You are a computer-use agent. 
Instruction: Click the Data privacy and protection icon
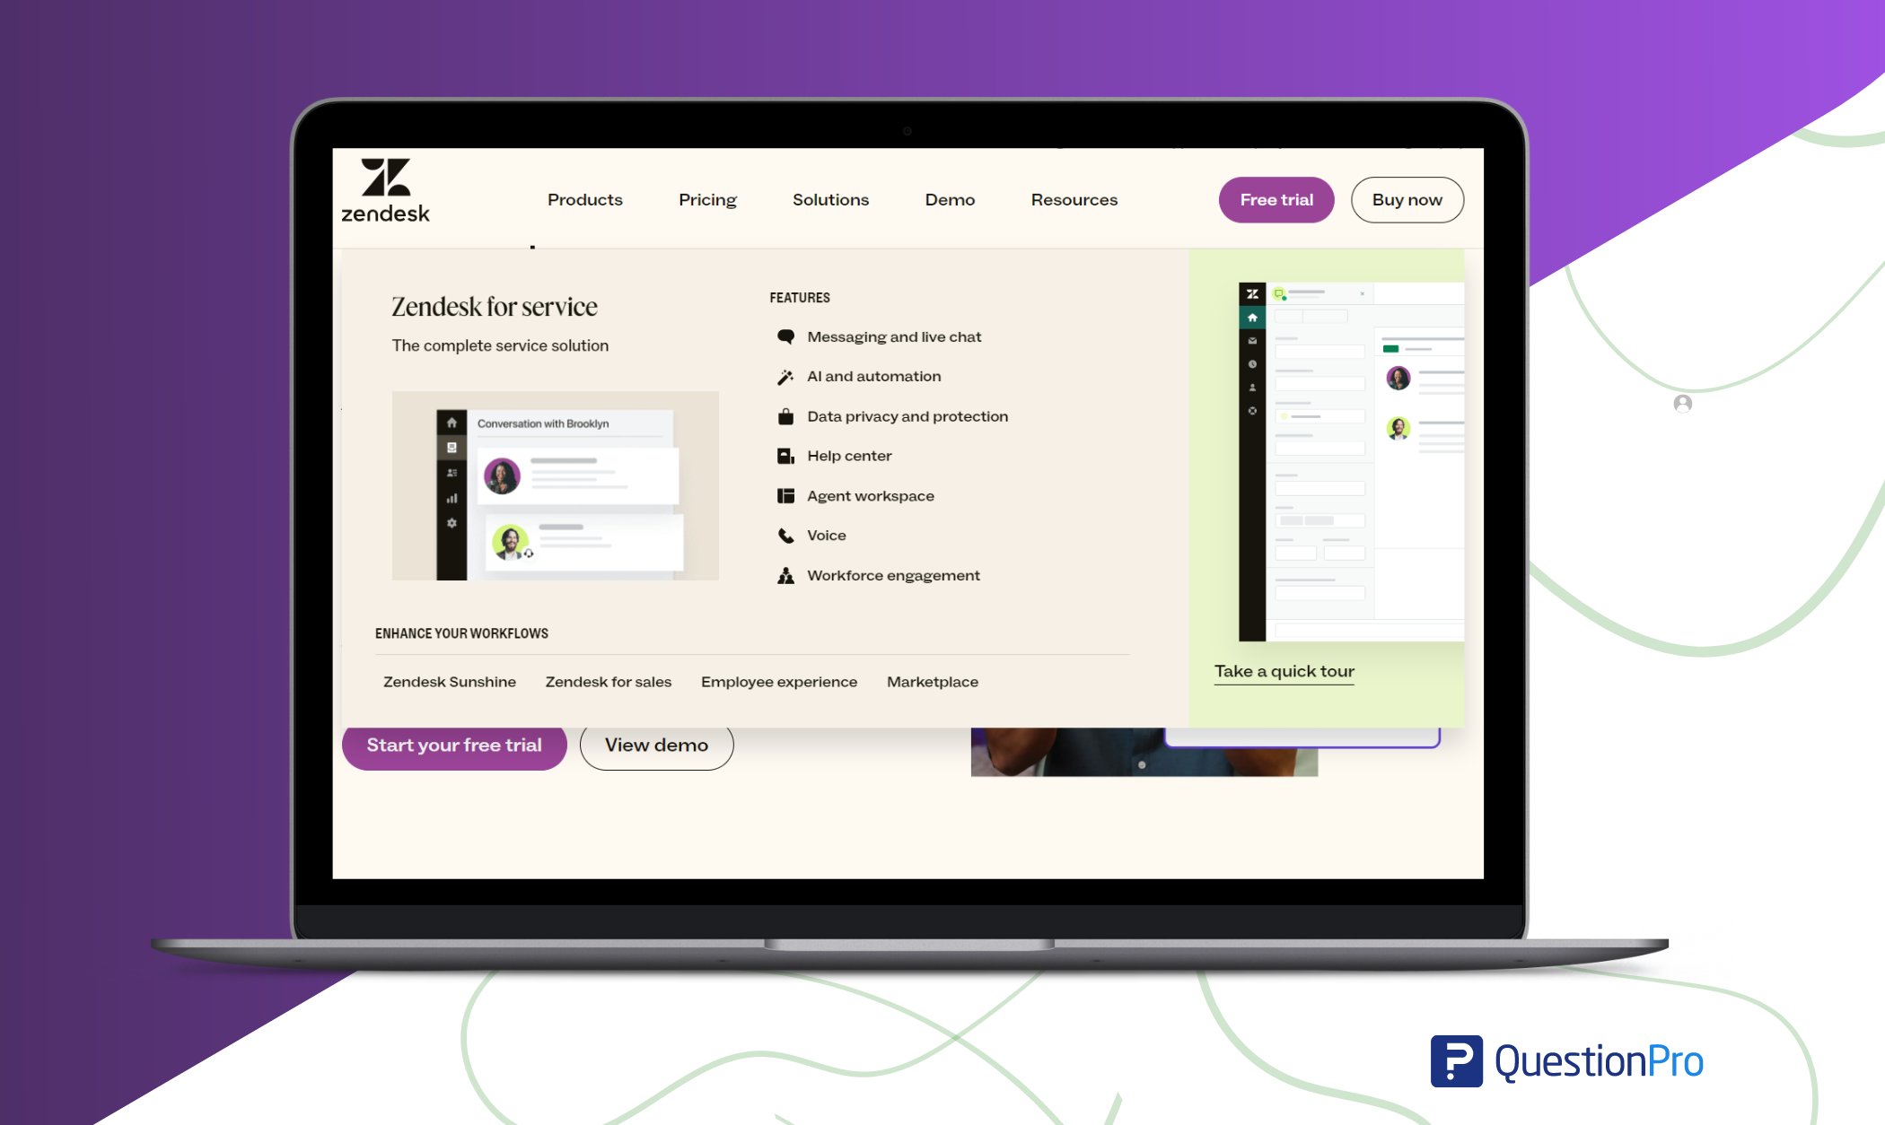click(783, 415)
